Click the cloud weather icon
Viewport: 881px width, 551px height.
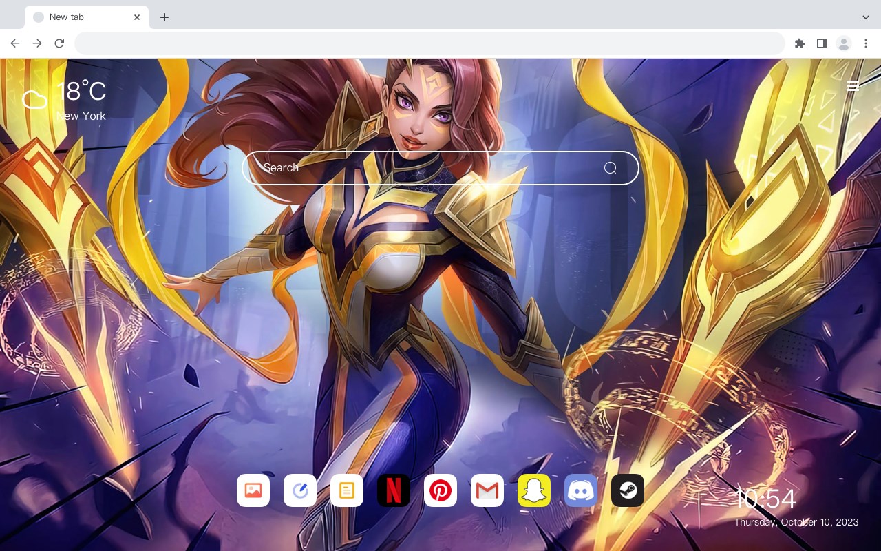click(34, 100)
